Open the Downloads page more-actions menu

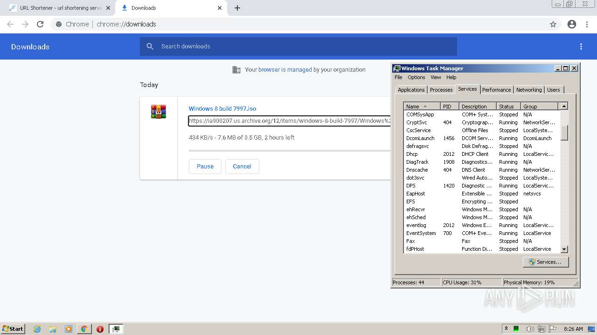coord(581,47)
